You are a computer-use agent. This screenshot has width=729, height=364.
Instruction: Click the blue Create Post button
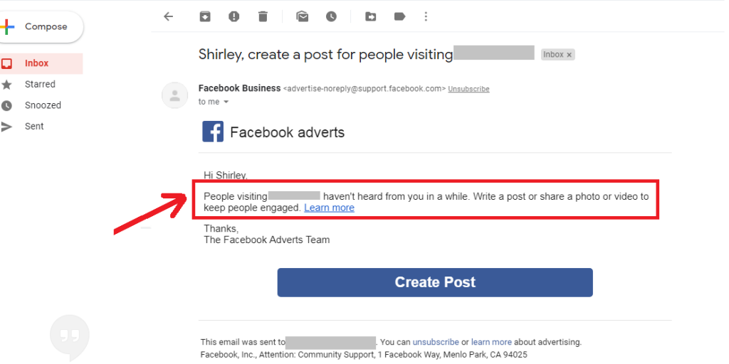point(435,282)
